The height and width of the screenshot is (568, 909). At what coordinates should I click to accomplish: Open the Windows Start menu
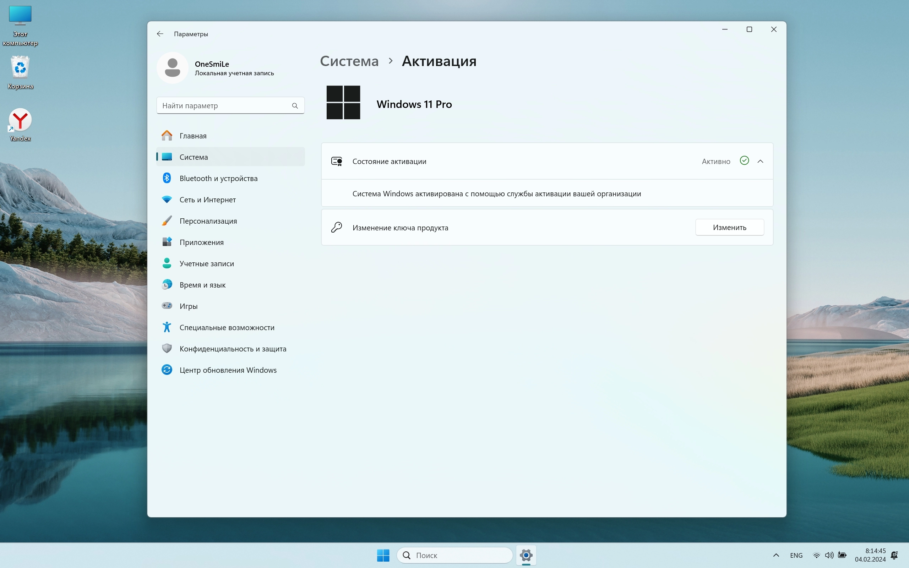click(383, 555)
